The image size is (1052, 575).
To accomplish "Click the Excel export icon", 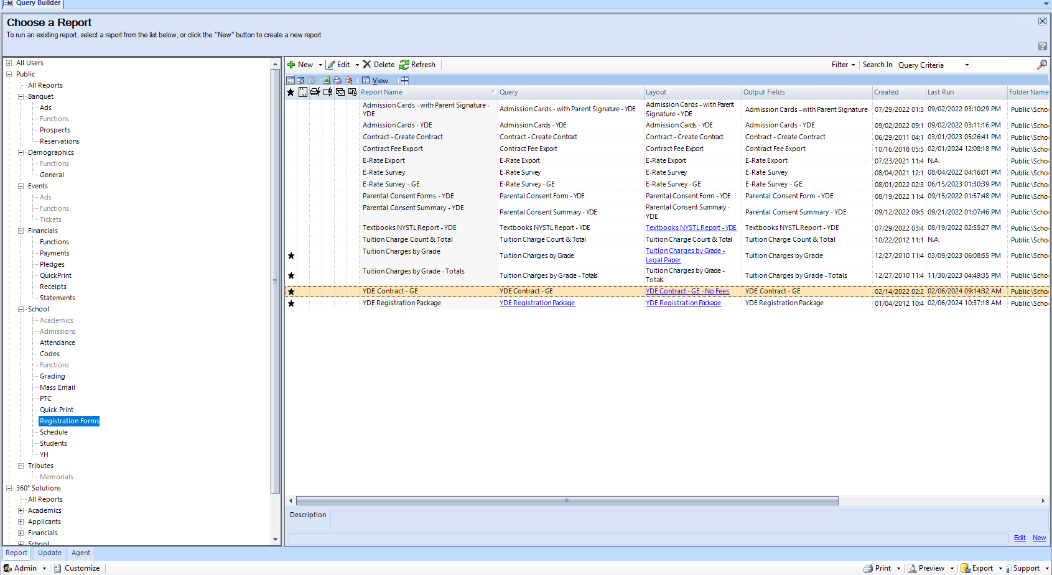I will 326,80.
